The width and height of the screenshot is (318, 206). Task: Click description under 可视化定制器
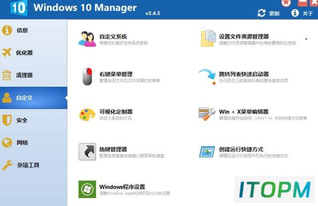point(116,118)
